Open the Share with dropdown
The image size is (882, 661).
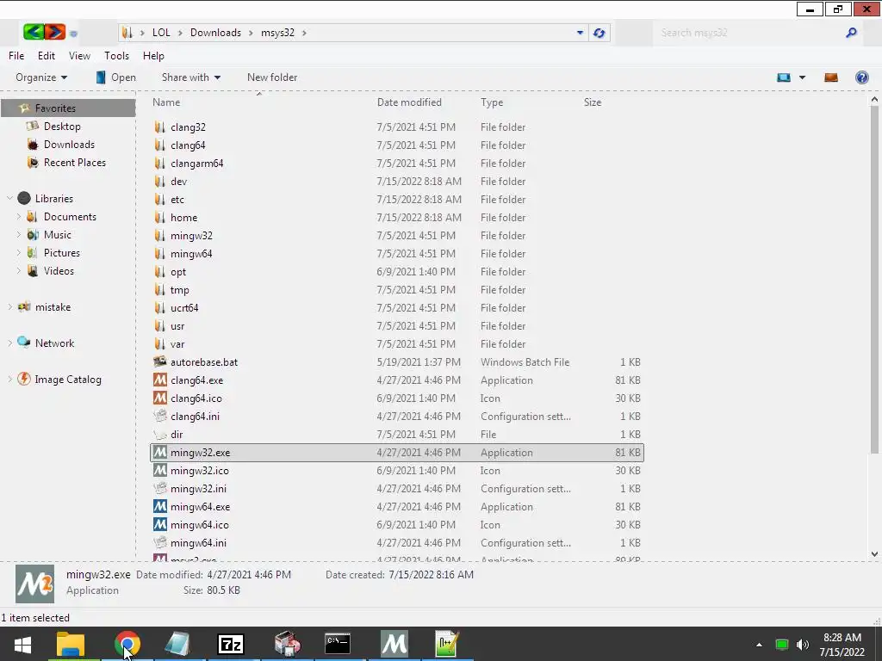pyautogui.click(x=191, y=77)
